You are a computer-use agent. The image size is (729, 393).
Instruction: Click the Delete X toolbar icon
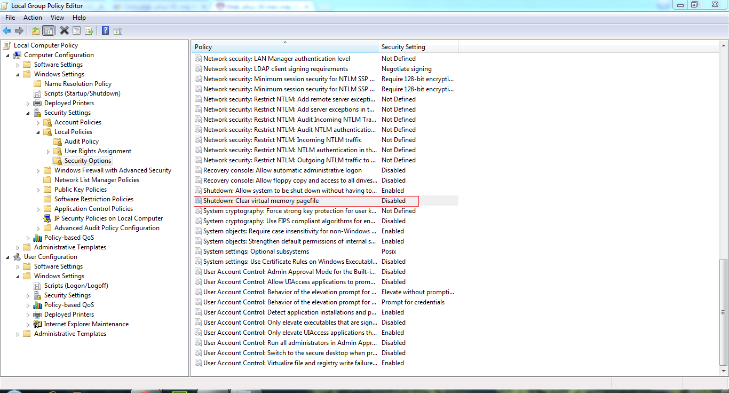click(x=64, y=30)
